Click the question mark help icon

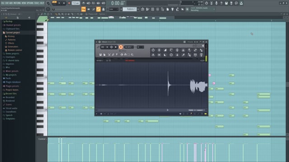tap(221, 3)
